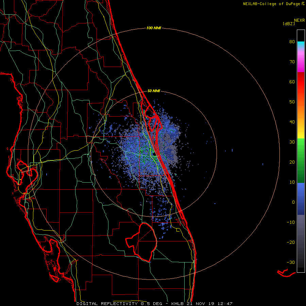Click the 70 value on the dBZ scale

point(292,62)
